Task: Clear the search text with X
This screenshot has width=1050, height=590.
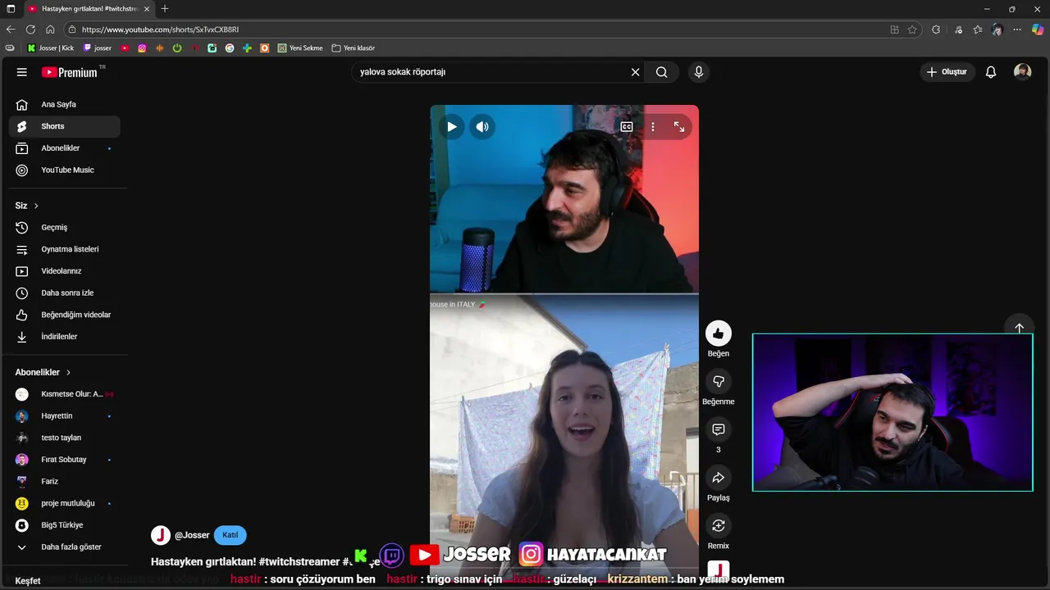Action: 635,72
